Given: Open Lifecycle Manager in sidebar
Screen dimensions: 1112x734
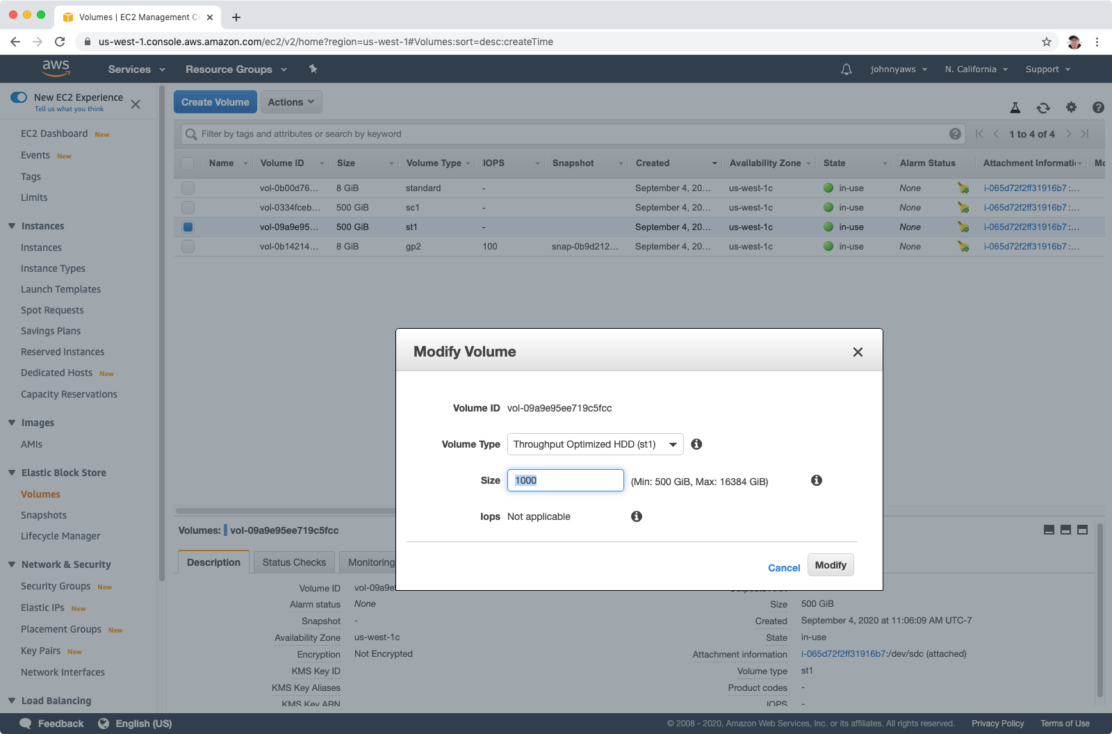Looking at the screenshot, I should pyautogui.click(x=60, y=536).
